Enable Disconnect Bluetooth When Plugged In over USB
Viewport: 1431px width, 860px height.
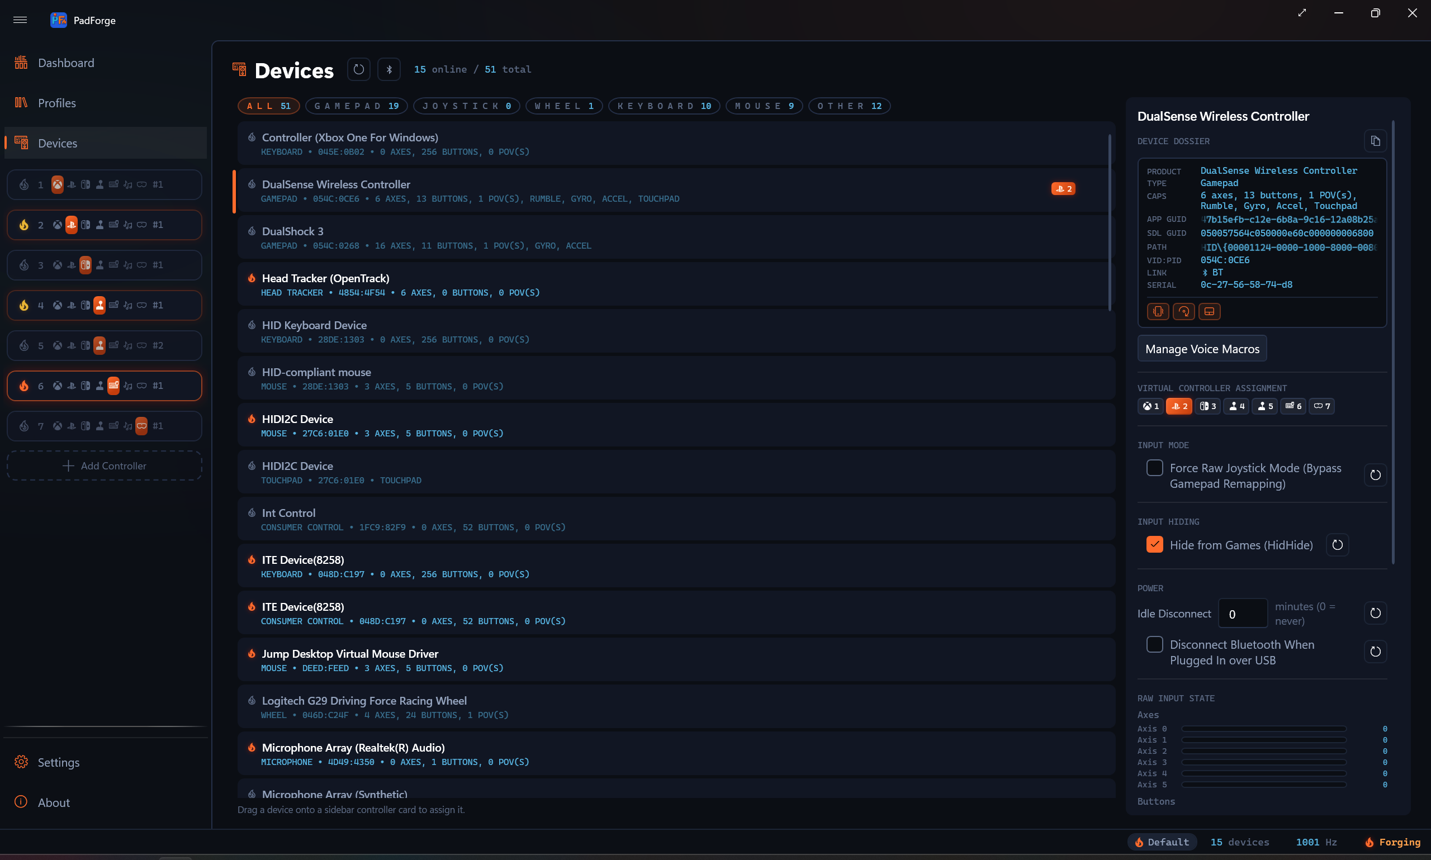tap(1154, 644)
